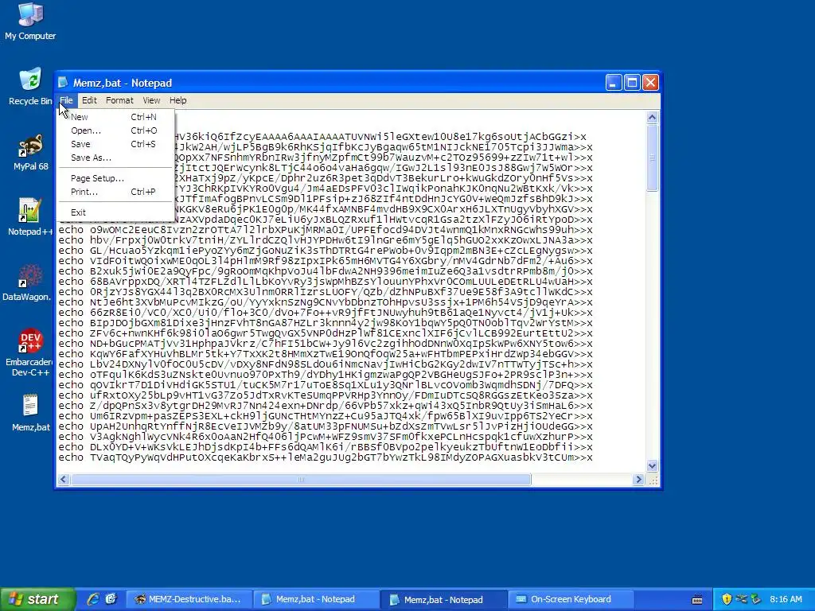Place cursor in line starting echo DLx0YD+V+WKsVk
The height and width of the screenshot is (611, 815).
325,447
